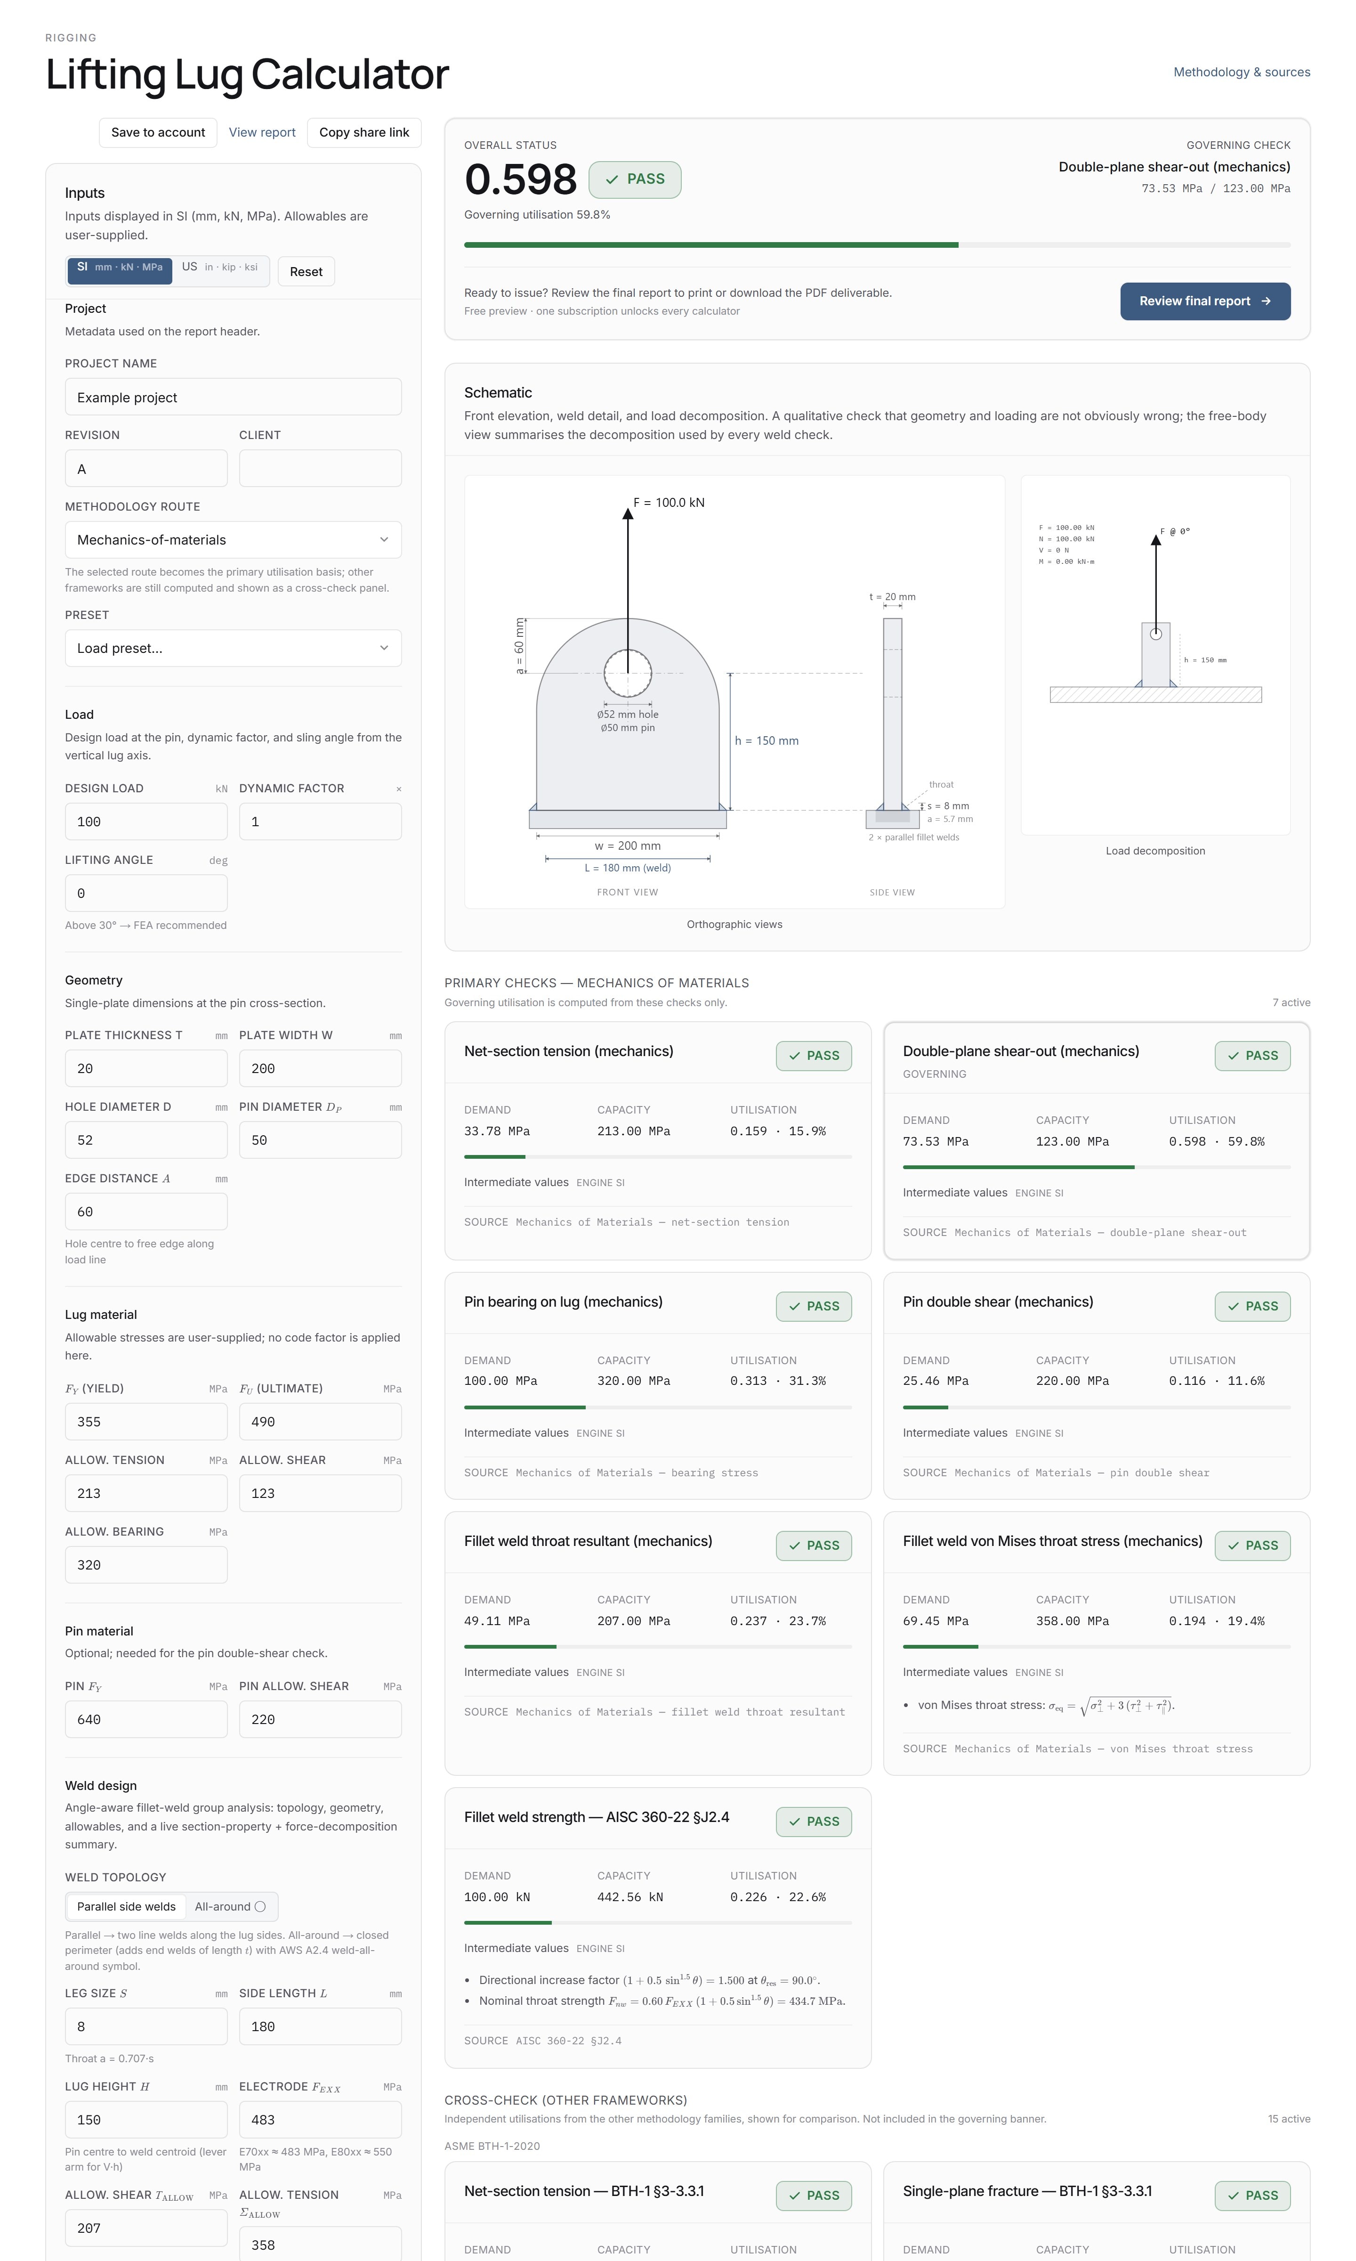Click PASS badge on Net-section tension (mechanics) card
This screenshot has width=1356, height=2261.
tap(814, 1056)
